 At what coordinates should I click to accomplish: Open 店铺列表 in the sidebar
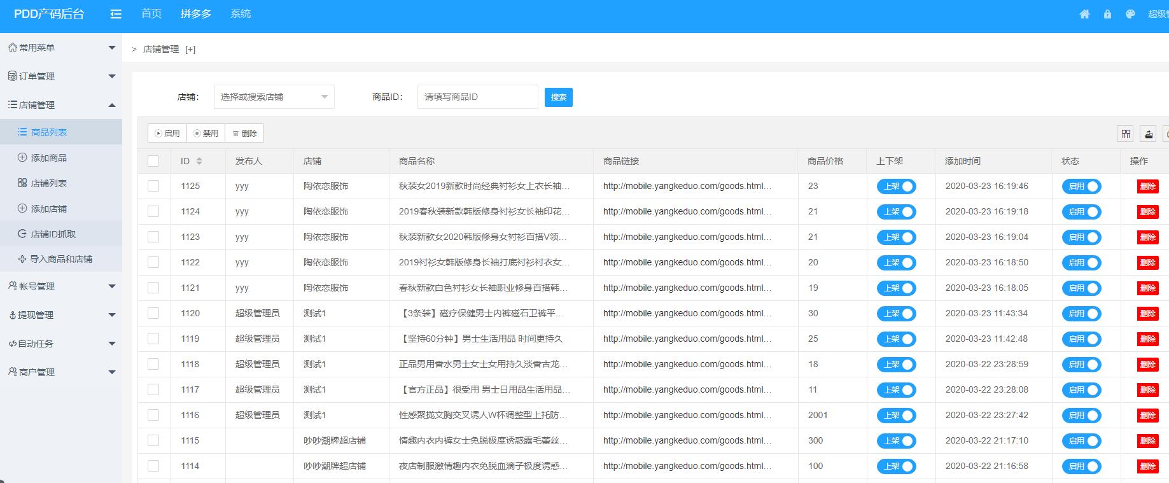49,183
